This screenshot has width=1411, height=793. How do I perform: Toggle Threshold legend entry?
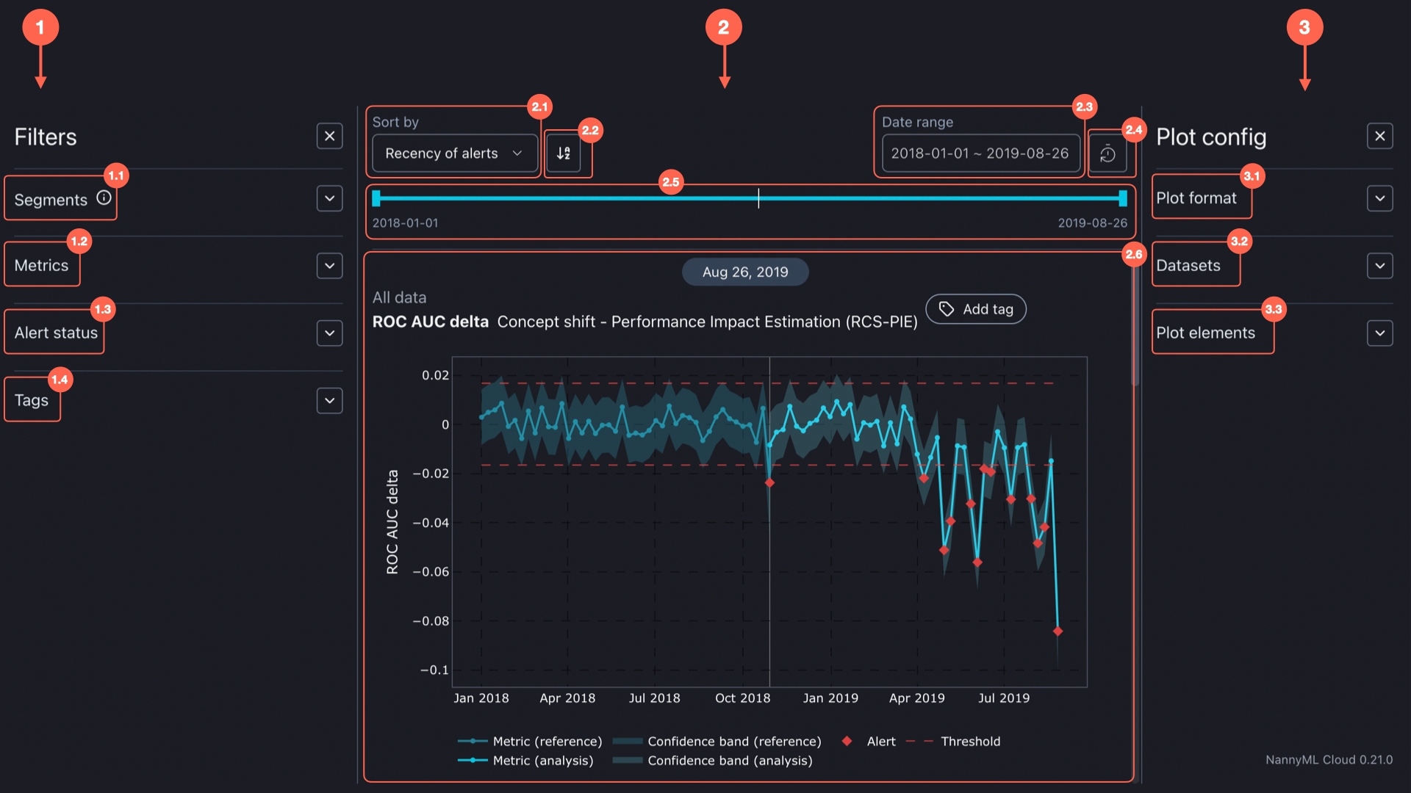click(x=969, y=742)
